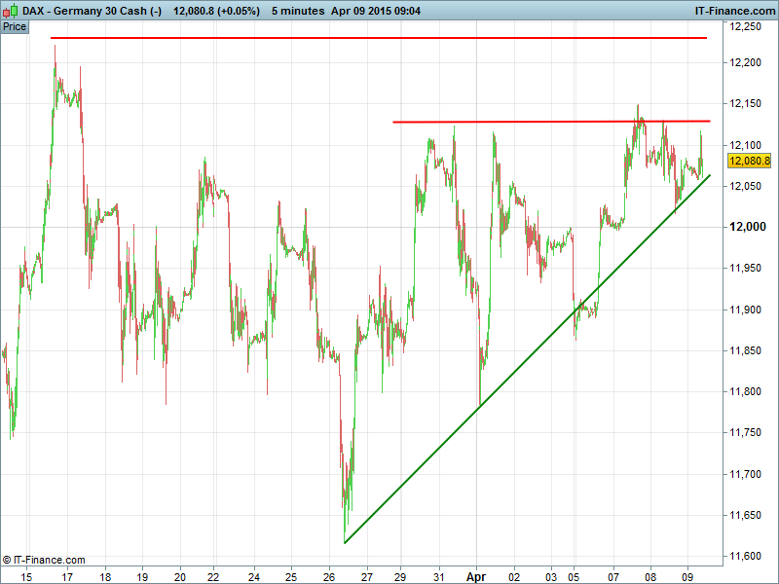Click the 09 date marker on time axis
Screen dimensions: 779x584
(x=687, y=575)
